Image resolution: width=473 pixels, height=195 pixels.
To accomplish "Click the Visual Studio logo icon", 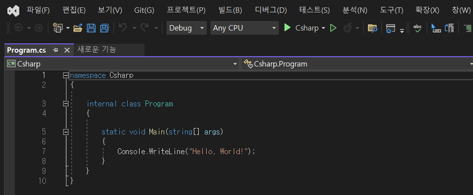I will [x=14, y=11].
